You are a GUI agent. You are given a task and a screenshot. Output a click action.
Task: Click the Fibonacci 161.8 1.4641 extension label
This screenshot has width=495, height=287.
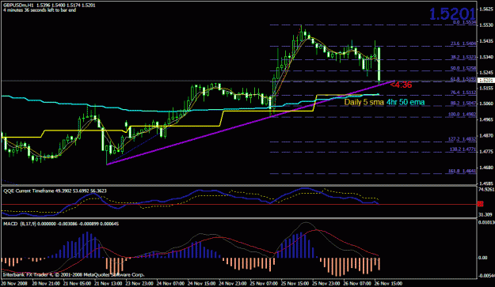coord(463,172)
